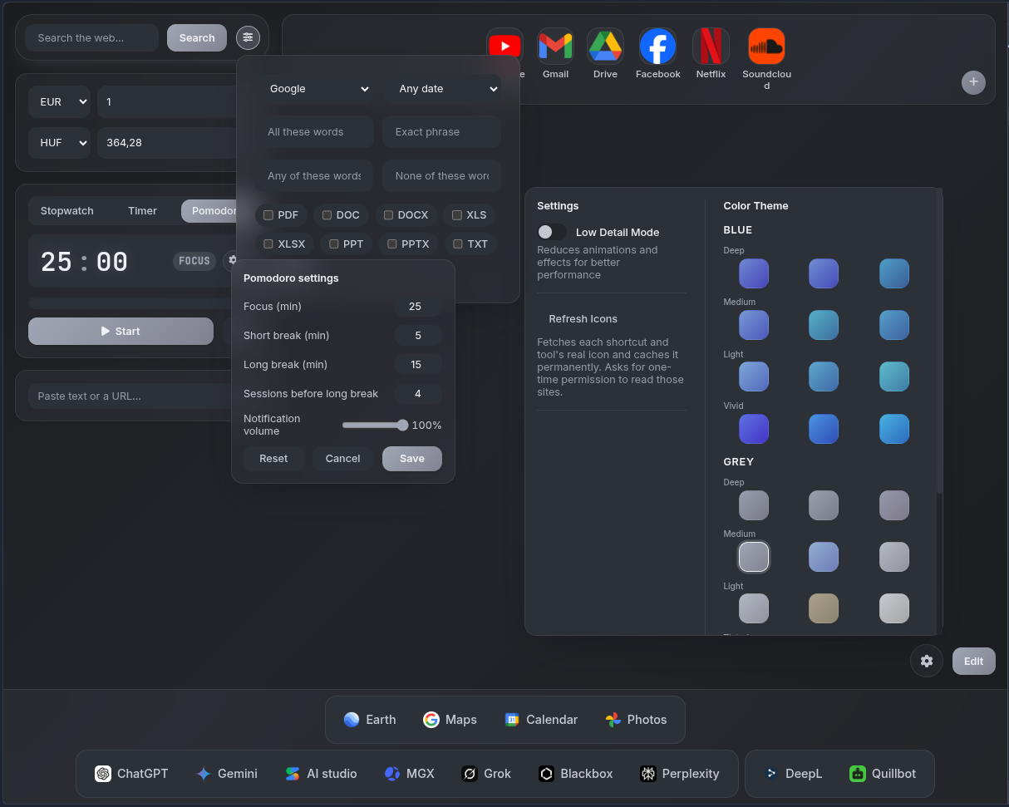Launch ChatGPT from the AI tools bar

click(x=131, y=774)
